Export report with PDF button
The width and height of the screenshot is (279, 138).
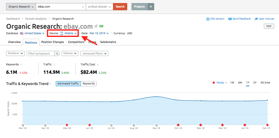click(269, 26)
